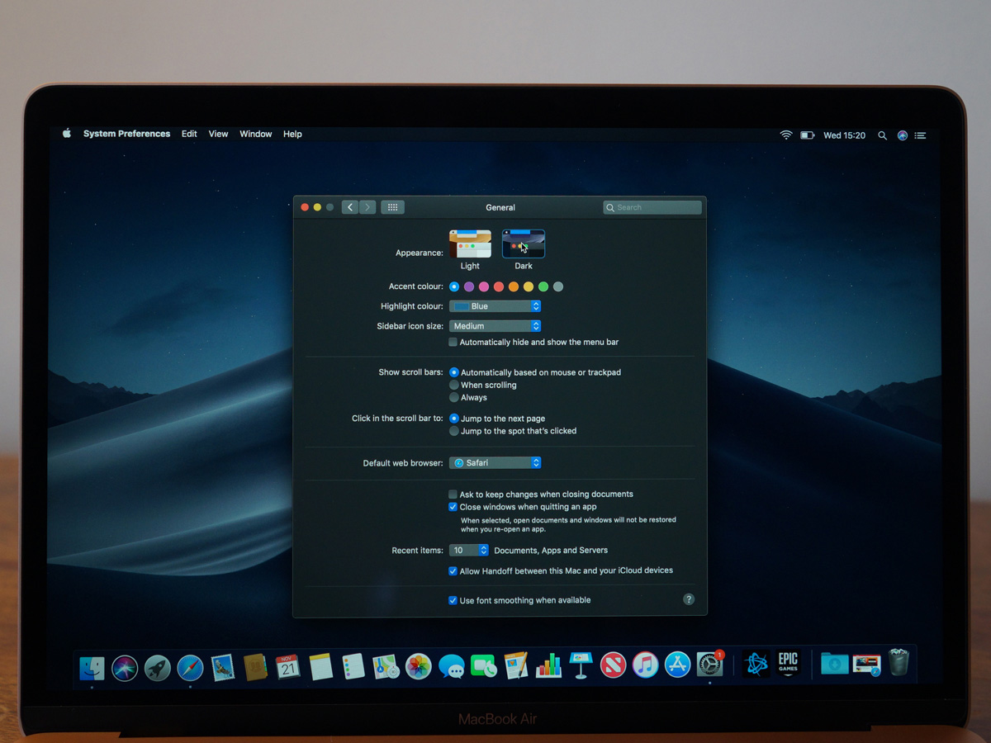Viewport: 991px width, 743px height.
Task: Open Photos app in Dock
Action: [419, 666]
